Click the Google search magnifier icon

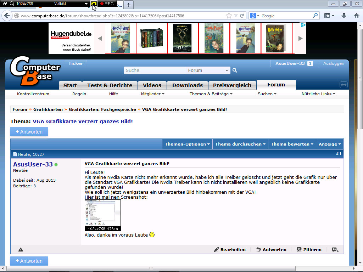point(315,16)
